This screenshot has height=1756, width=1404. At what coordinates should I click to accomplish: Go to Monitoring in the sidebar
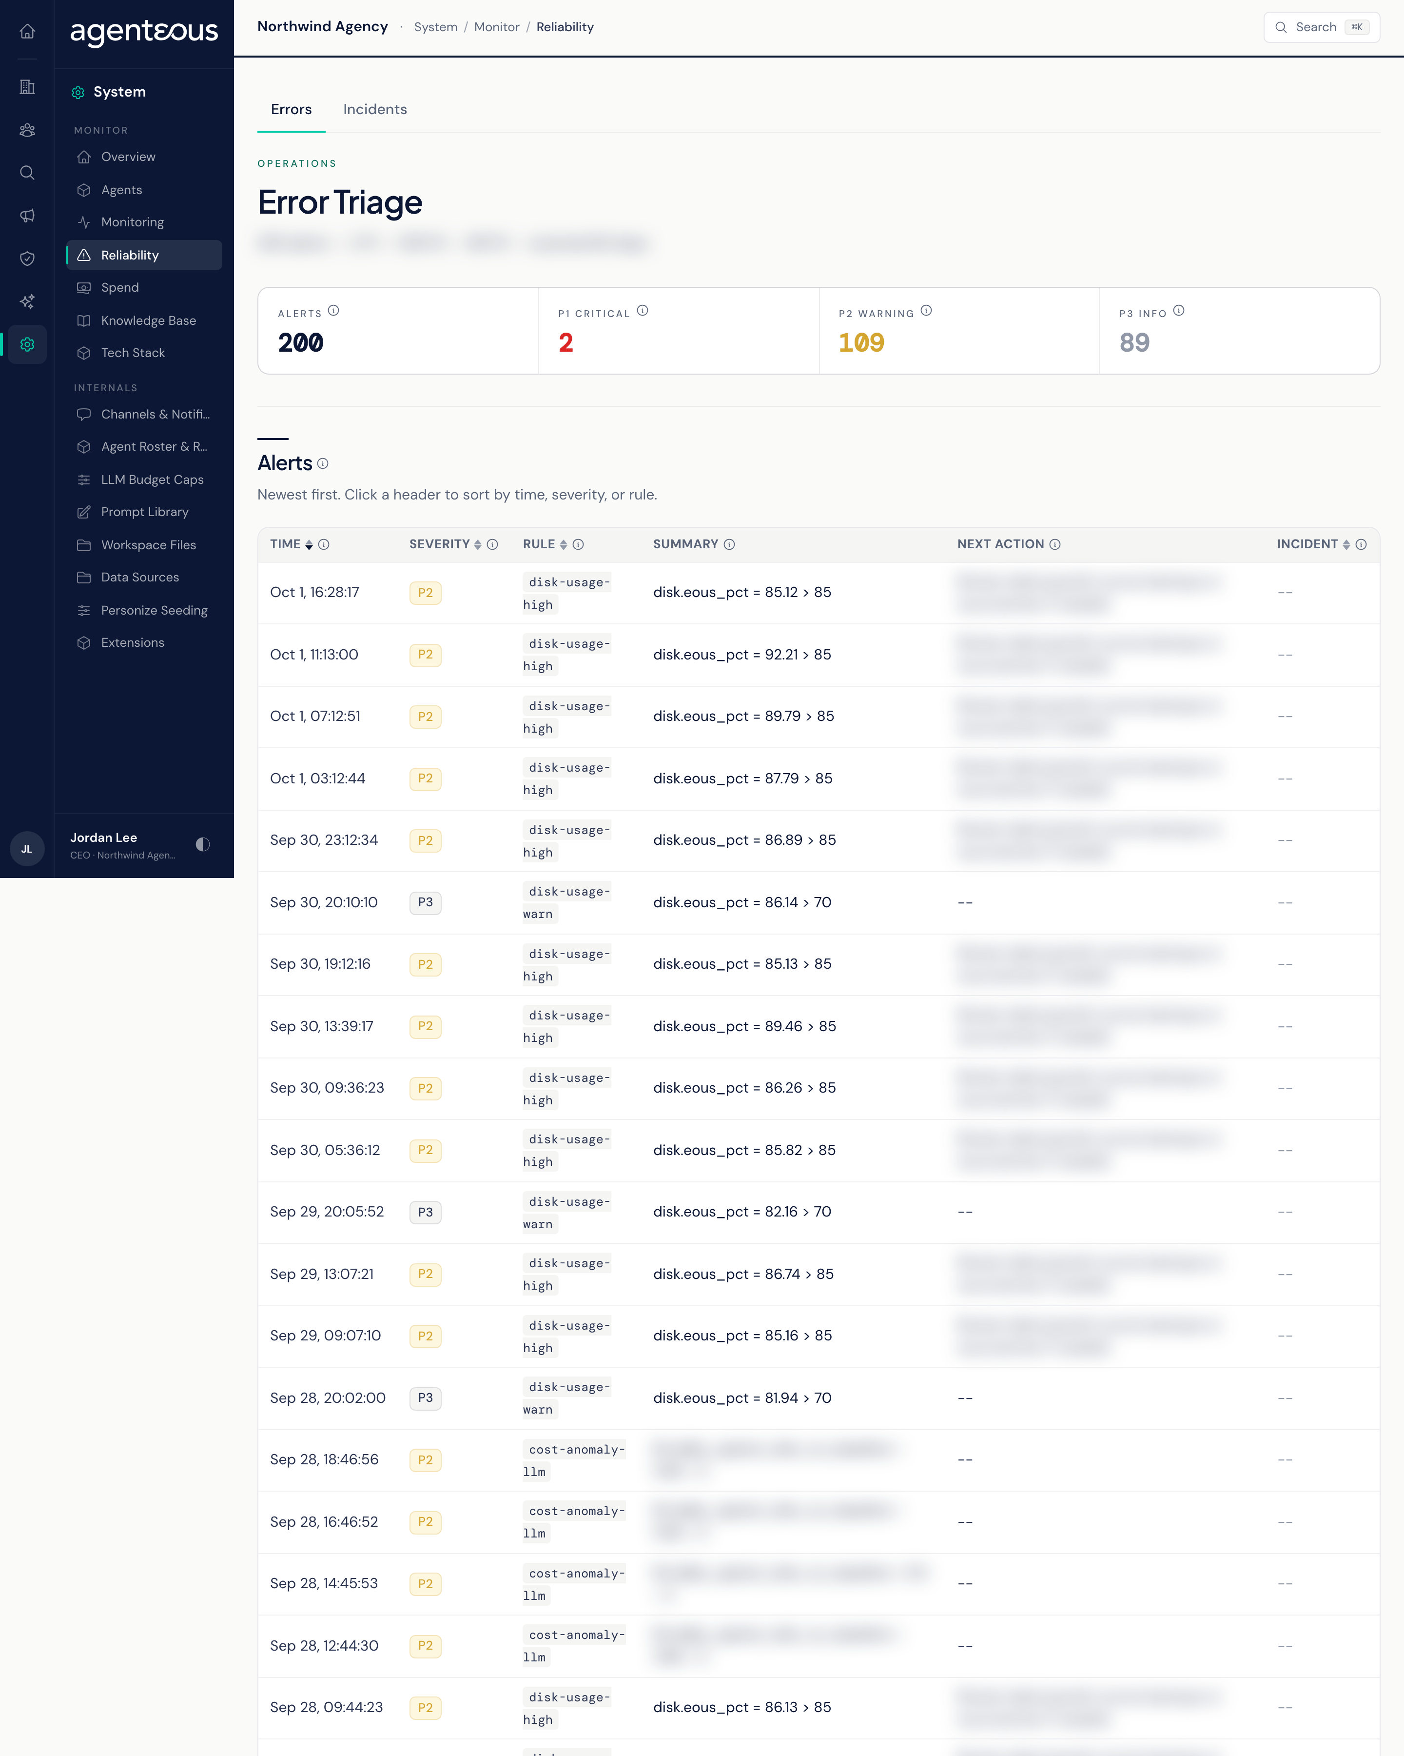pyautogui.click(x=144, y=222)
